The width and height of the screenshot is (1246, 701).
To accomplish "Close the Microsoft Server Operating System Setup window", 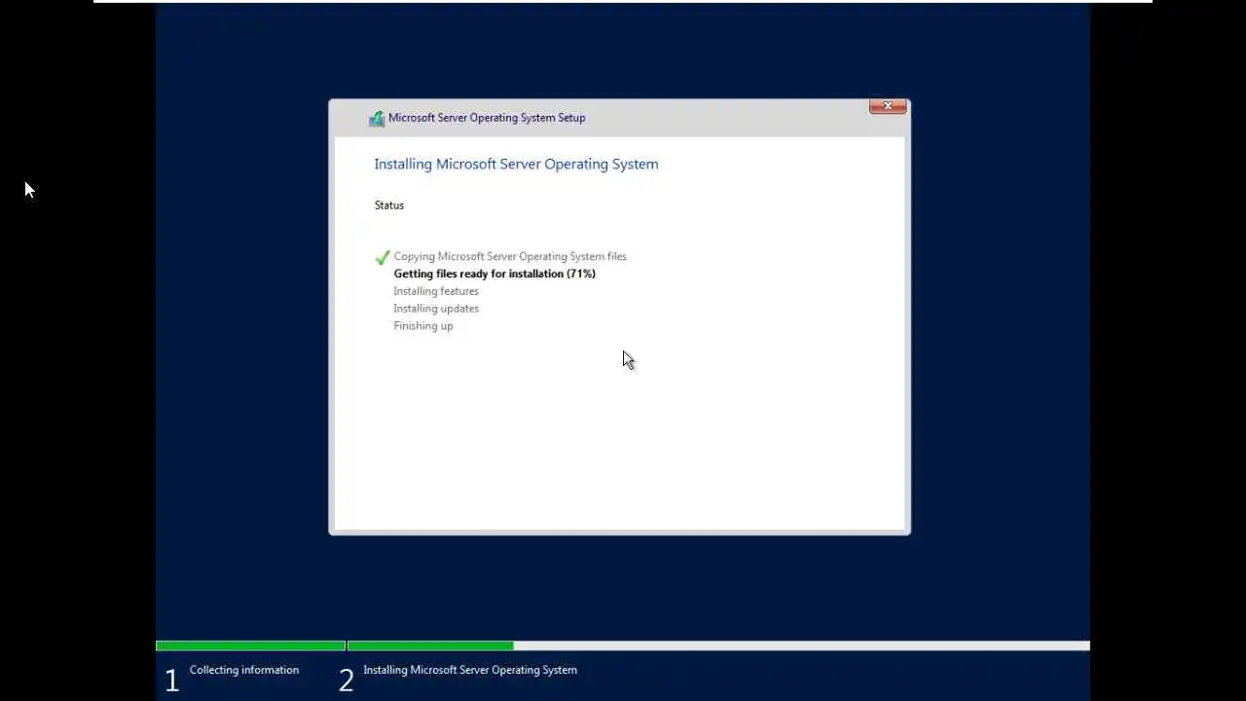I will 888,106.
